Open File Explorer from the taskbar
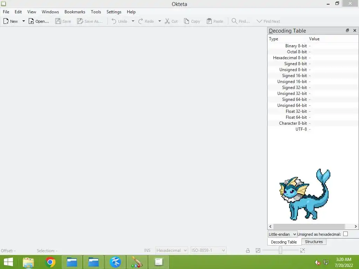The height and width of the screenshot is (269, 359). click(28, 262)
